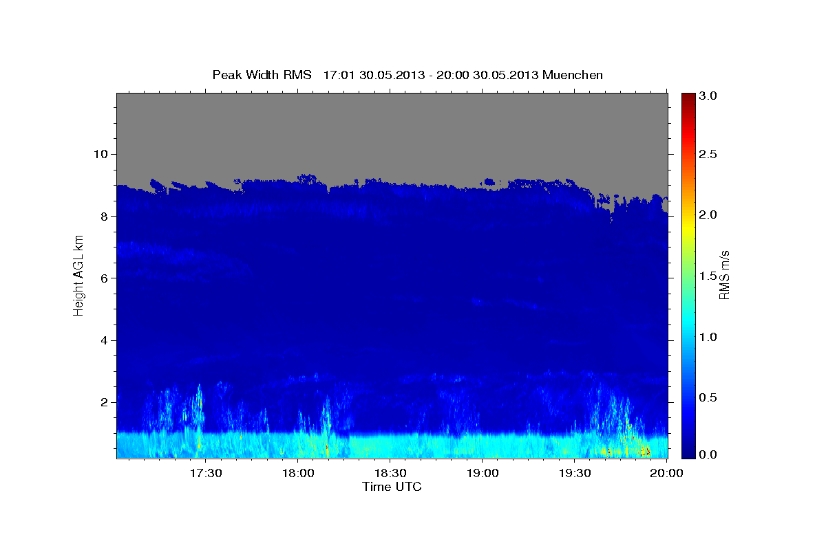
Task: Click the cyan boundary layer near 18:30
Action: tap(390, 445)
